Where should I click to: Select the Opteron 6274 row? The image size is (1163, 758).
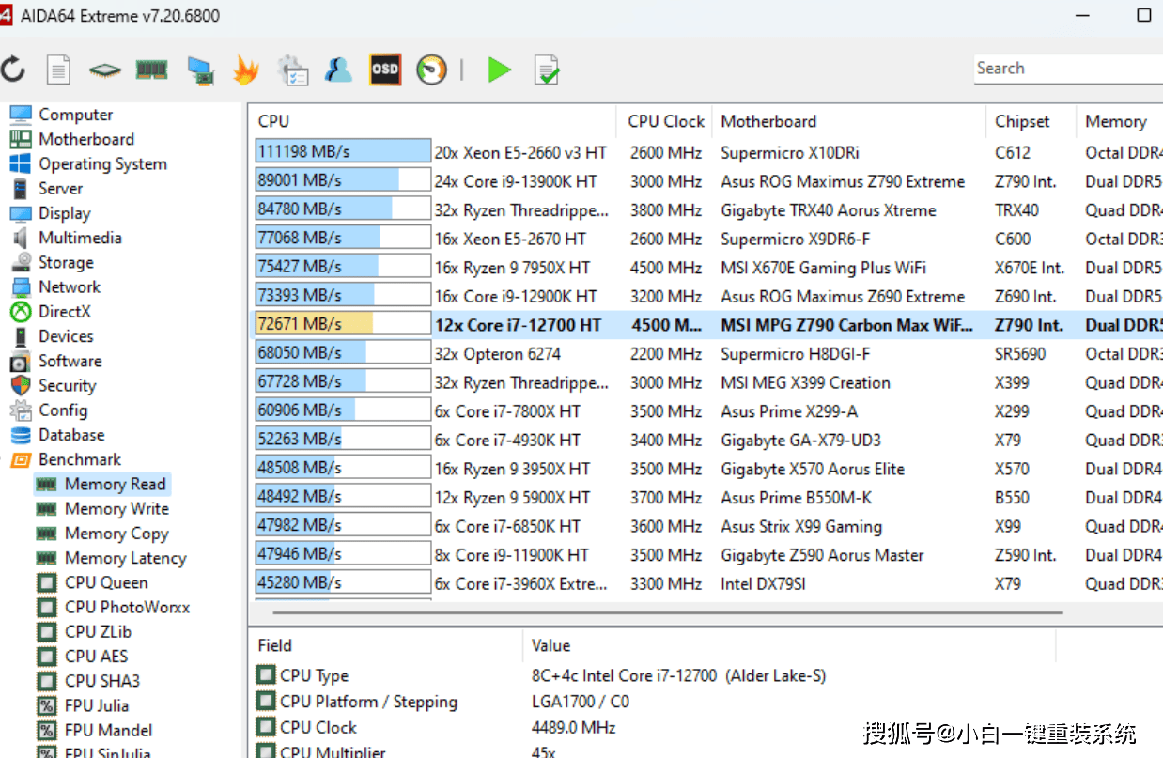pyautogui.click(x=706, y=354)
